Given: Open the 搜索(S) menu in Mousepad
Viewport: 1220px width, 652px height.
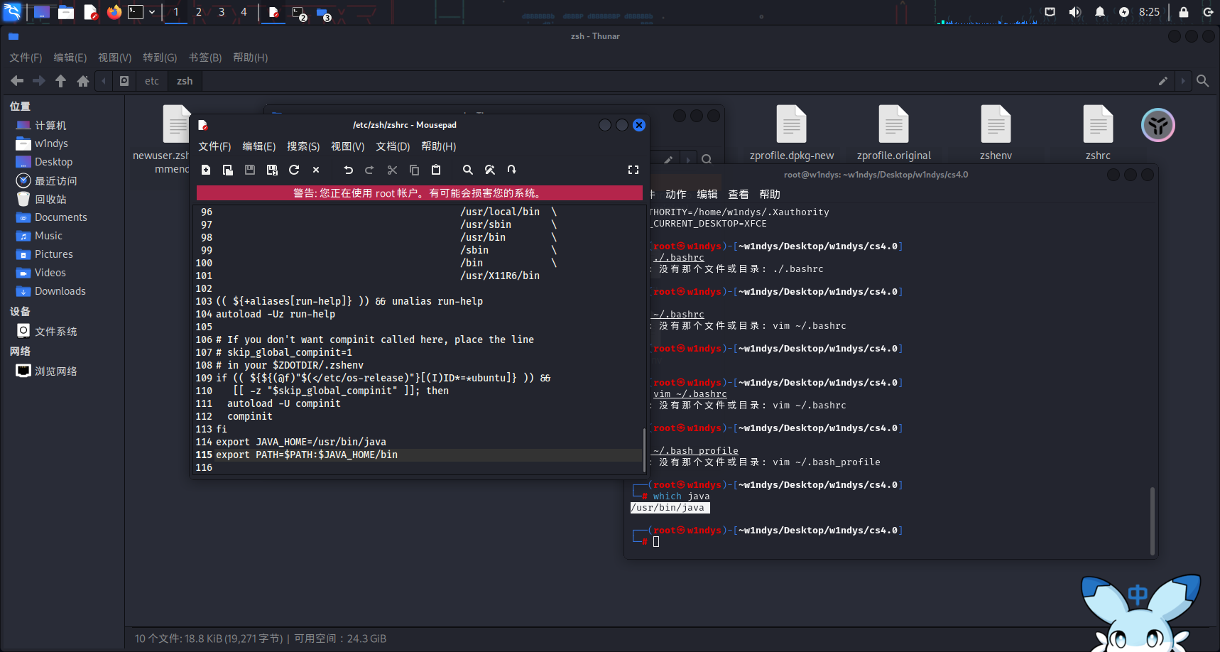Looking at the screenshot, I should coord(303,146).
